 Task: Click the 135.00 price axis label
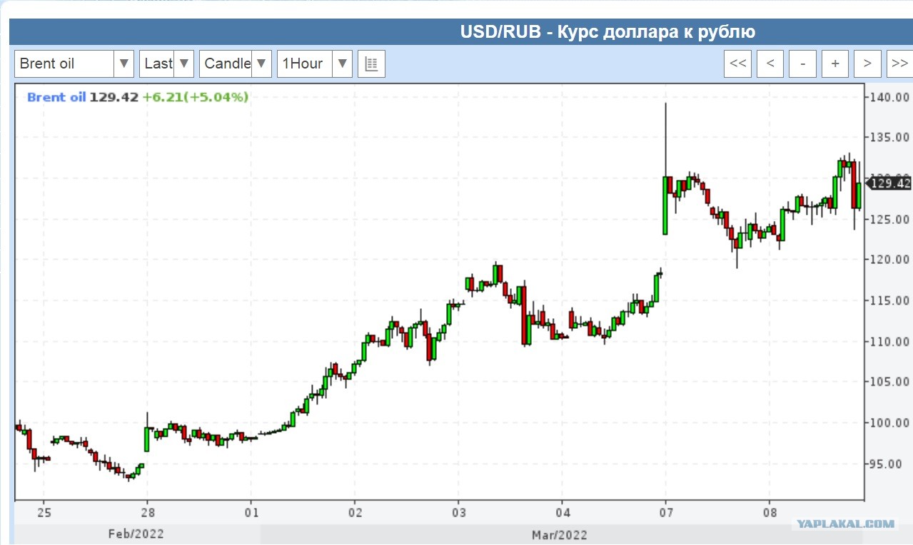tap(889, 137)
